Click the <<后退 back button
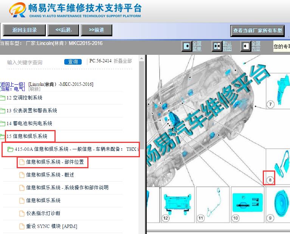Viewport: 290px width, 234px height. tap(63, 30)
